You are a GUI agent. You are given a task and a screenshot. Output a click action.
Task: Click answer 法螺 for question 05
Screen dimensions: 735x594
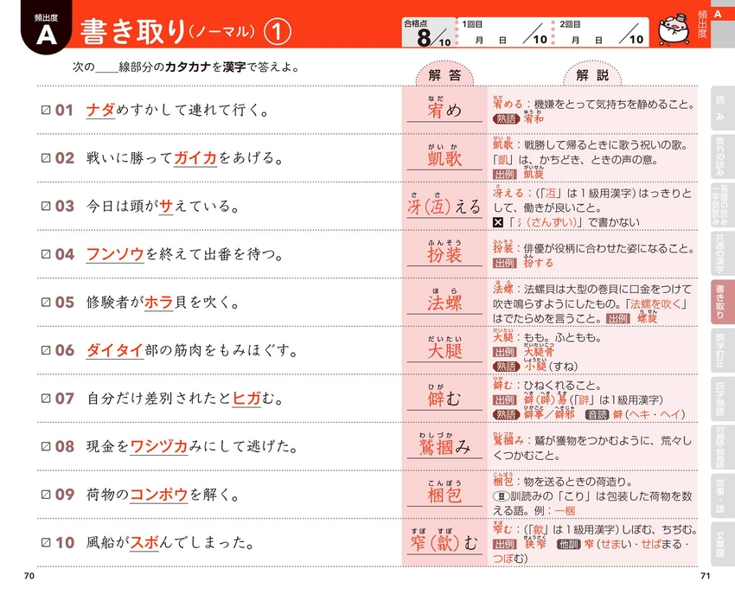coord(444,302)
